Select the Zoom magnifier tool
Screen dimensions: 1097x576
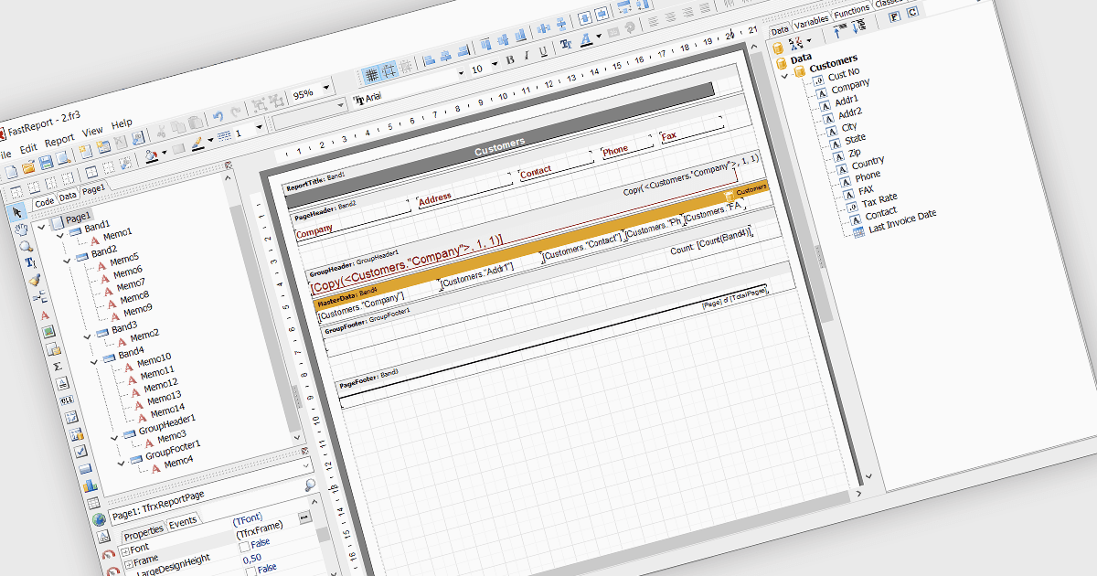pyautogui.click(x=27, y=246)
